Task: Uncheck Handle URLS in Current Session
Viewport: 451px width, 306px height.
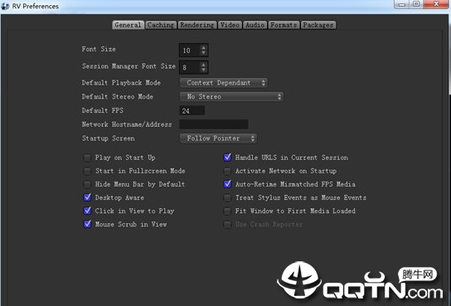Action: click(227, 158)
